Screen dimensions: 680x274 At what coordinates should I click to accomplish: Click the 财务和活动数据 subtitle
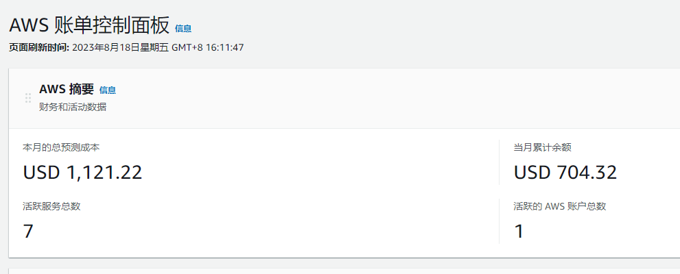tap(73, 107)
